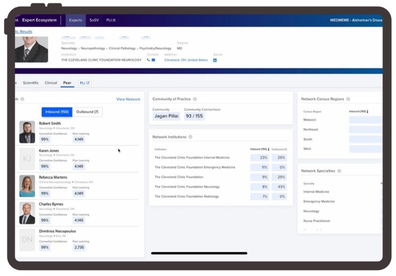Screen dimensions: 396x276
Task: Click The Cleveland Clinic Foundation Emergency Medicine row
Action: click(220, 167)
